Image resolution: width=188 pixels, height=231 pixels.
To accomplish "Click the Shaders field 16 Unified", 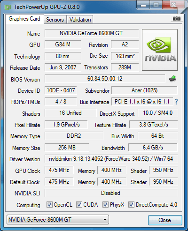I will (70, 113).
